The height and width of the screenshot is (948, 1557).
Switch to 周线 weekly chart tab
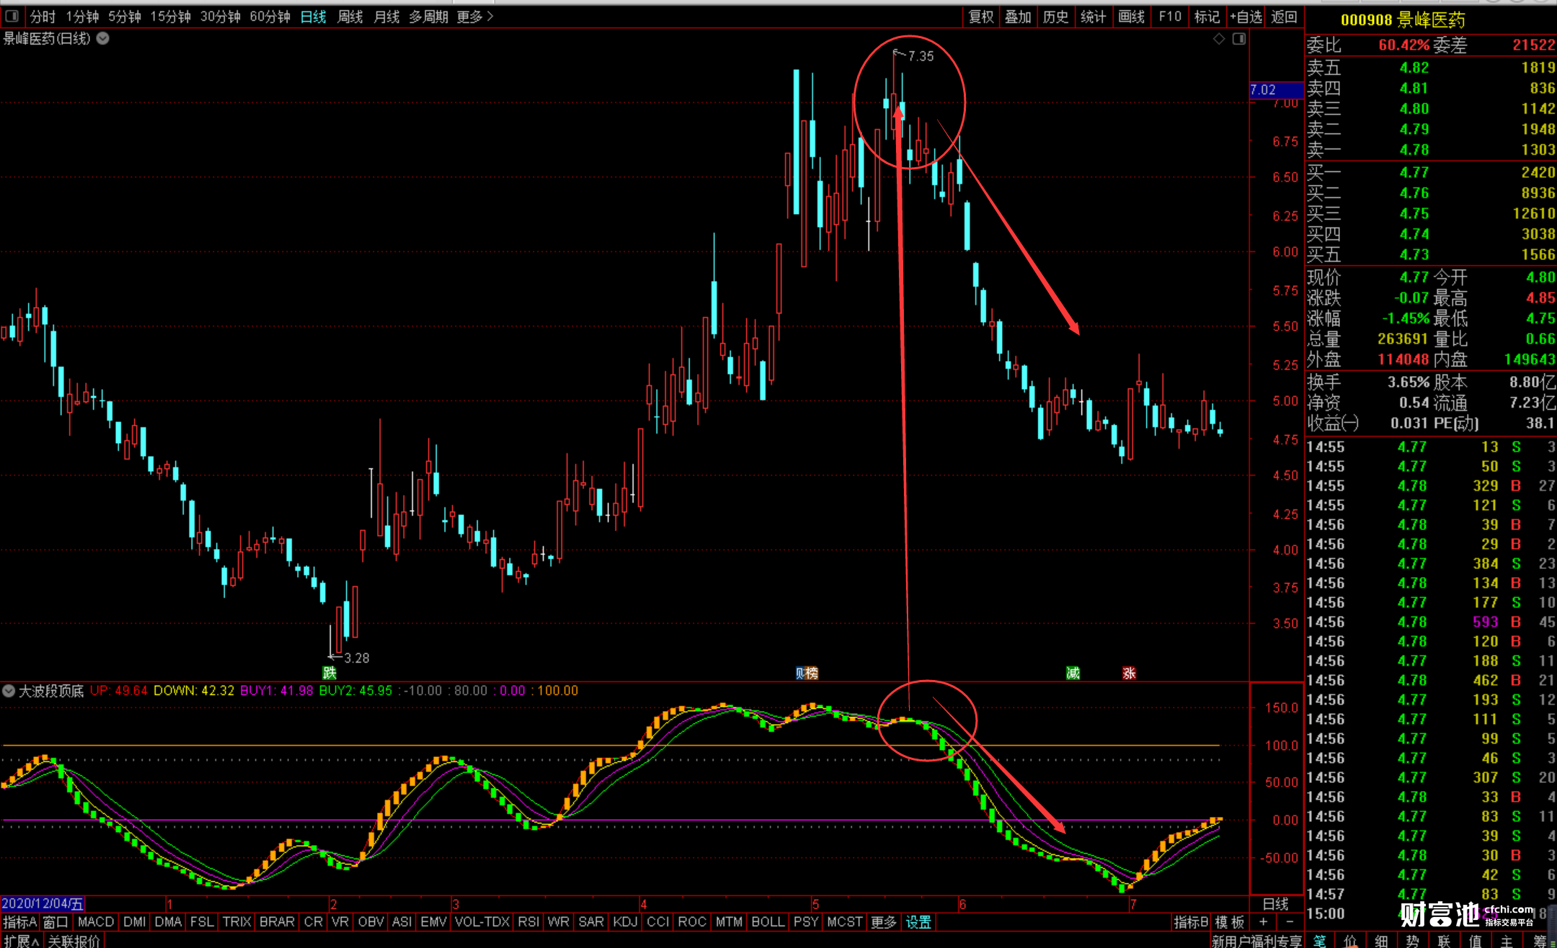(350, 16)
